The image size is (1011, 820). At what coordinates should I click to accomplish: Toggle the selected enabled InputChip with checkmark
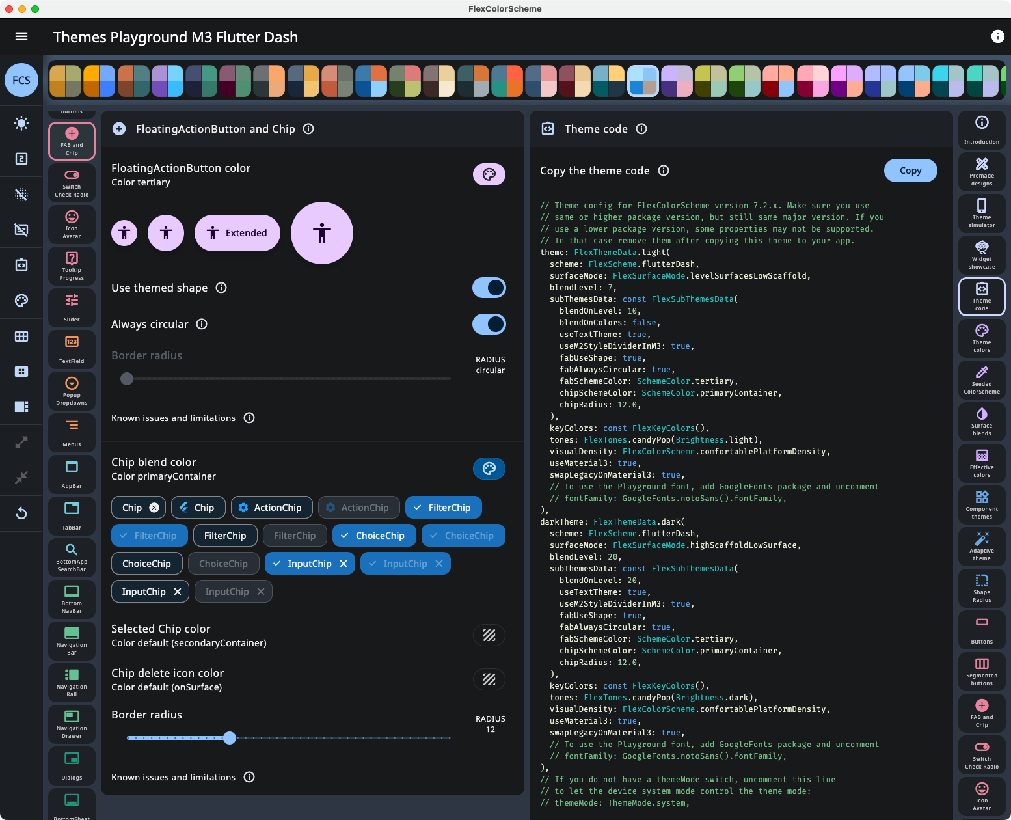tap(310, 564)
